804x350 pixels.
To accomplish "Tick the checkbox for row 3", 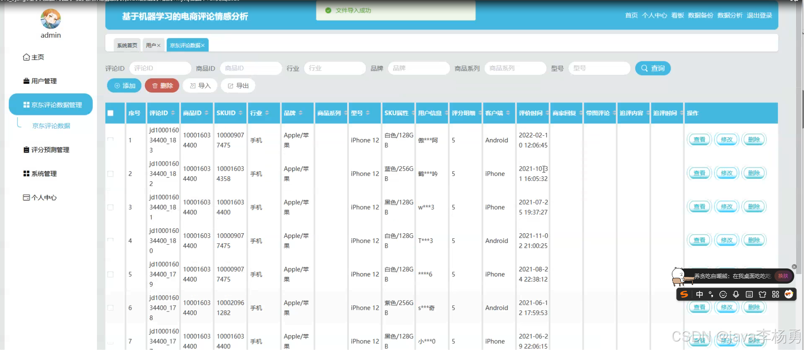I will (x=111, y=207).
